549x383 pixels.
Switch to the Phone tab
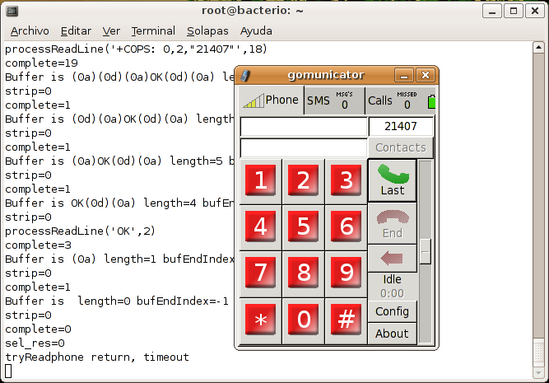pyautogui.click(x=272, y=100)
